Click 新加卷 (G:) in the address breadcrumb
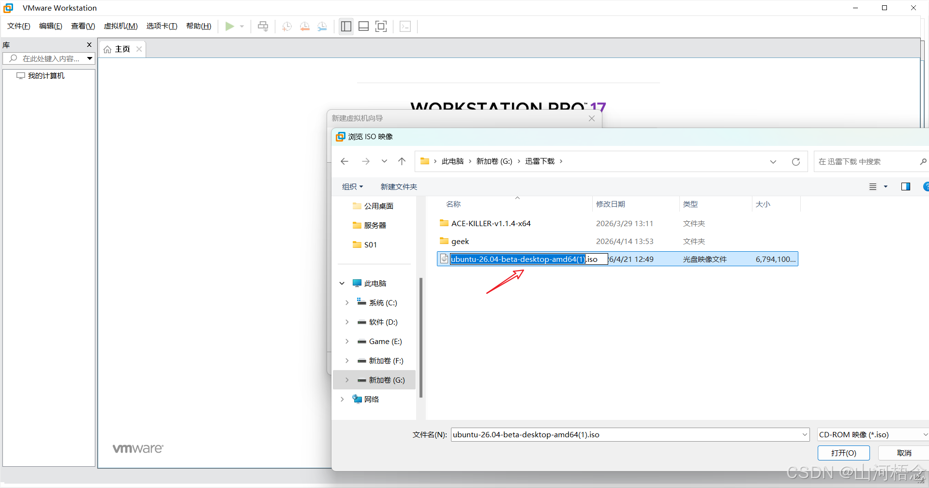Screen dimensions: 929x488 [494, 161]
